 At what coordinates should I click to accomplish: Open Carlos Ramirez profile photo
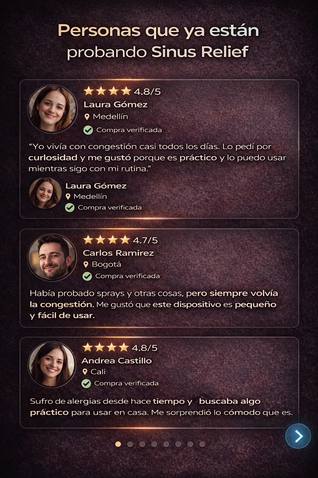coord(52,257)
